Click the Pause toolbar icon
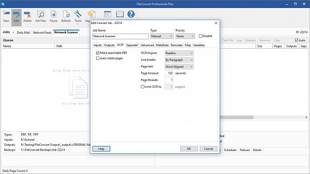 54,14
